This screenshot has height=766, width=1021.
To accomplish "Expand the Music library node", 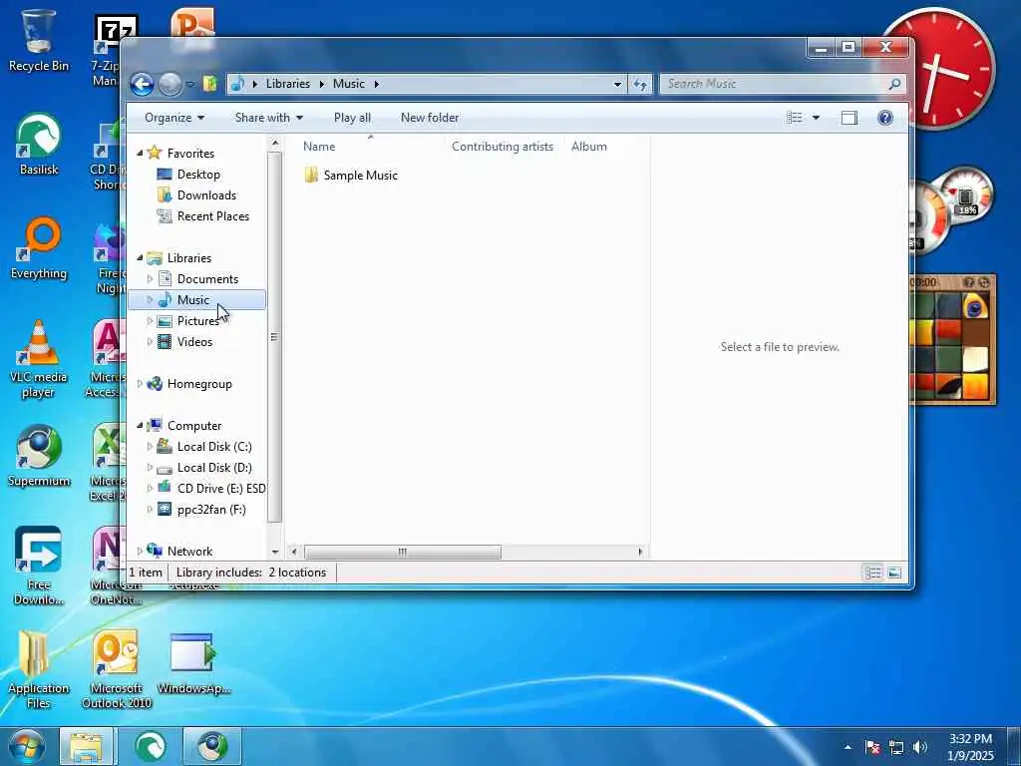I will click(150, 299).
